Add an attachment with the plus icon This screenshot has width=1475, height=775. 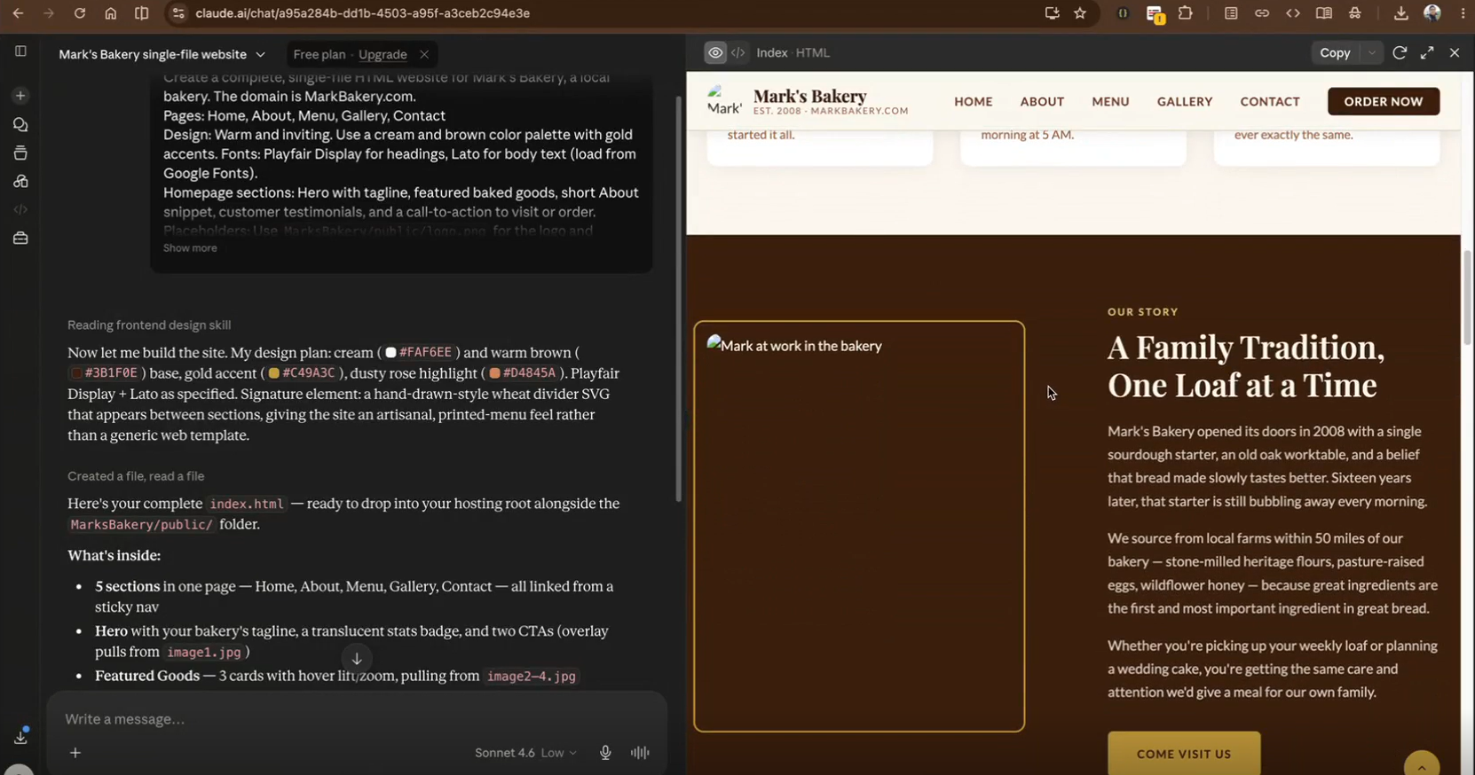coord(75,753)
